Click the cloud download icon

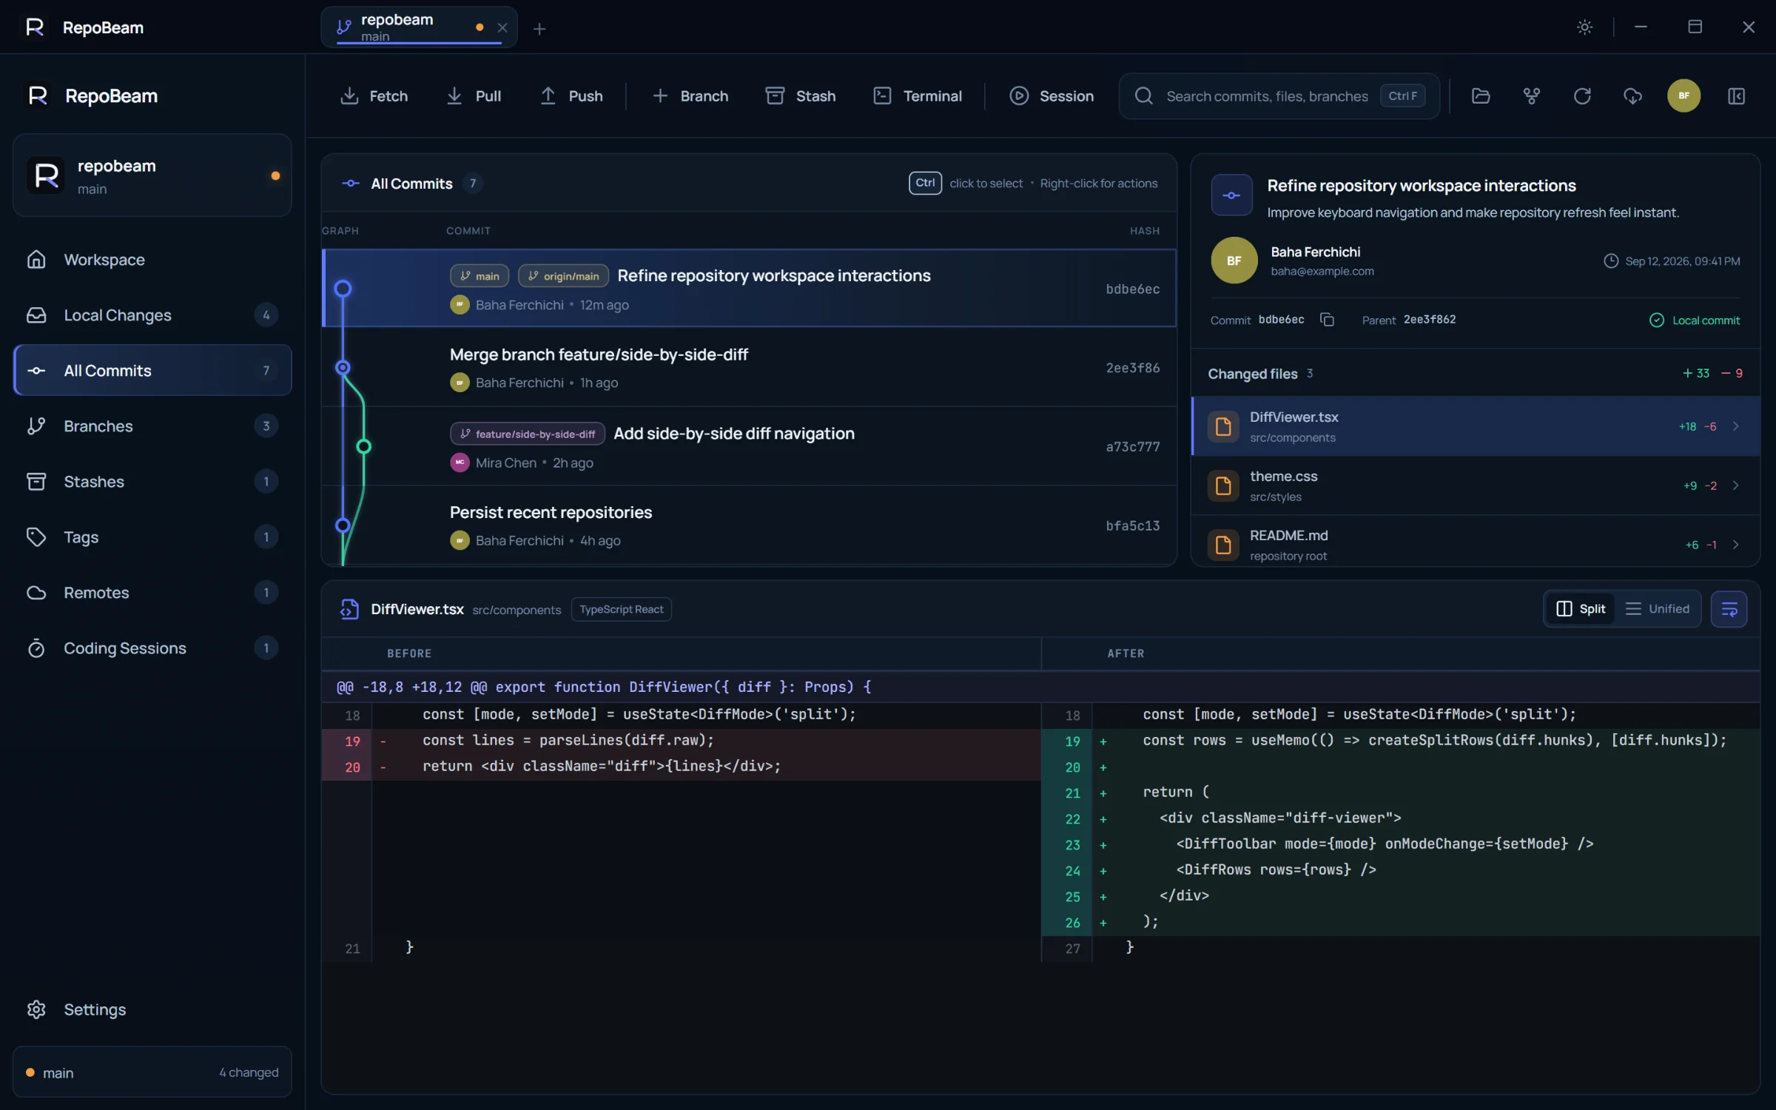pos(1632,96)
